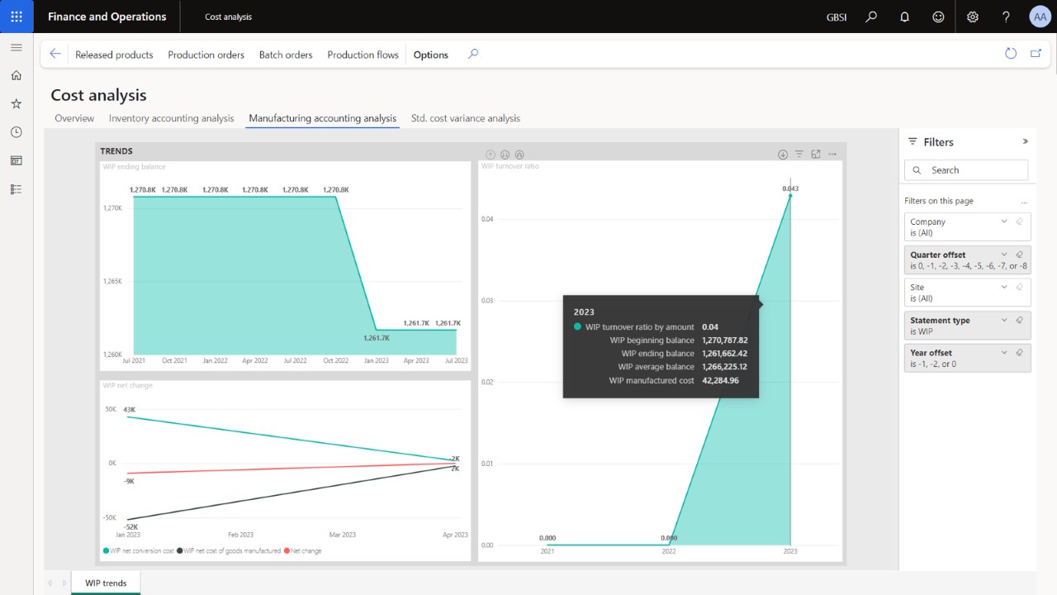The width and height of the screenshot is (1057, 595).
Task: Open Std. cost variance analysis tab
Action: point(466,118)
